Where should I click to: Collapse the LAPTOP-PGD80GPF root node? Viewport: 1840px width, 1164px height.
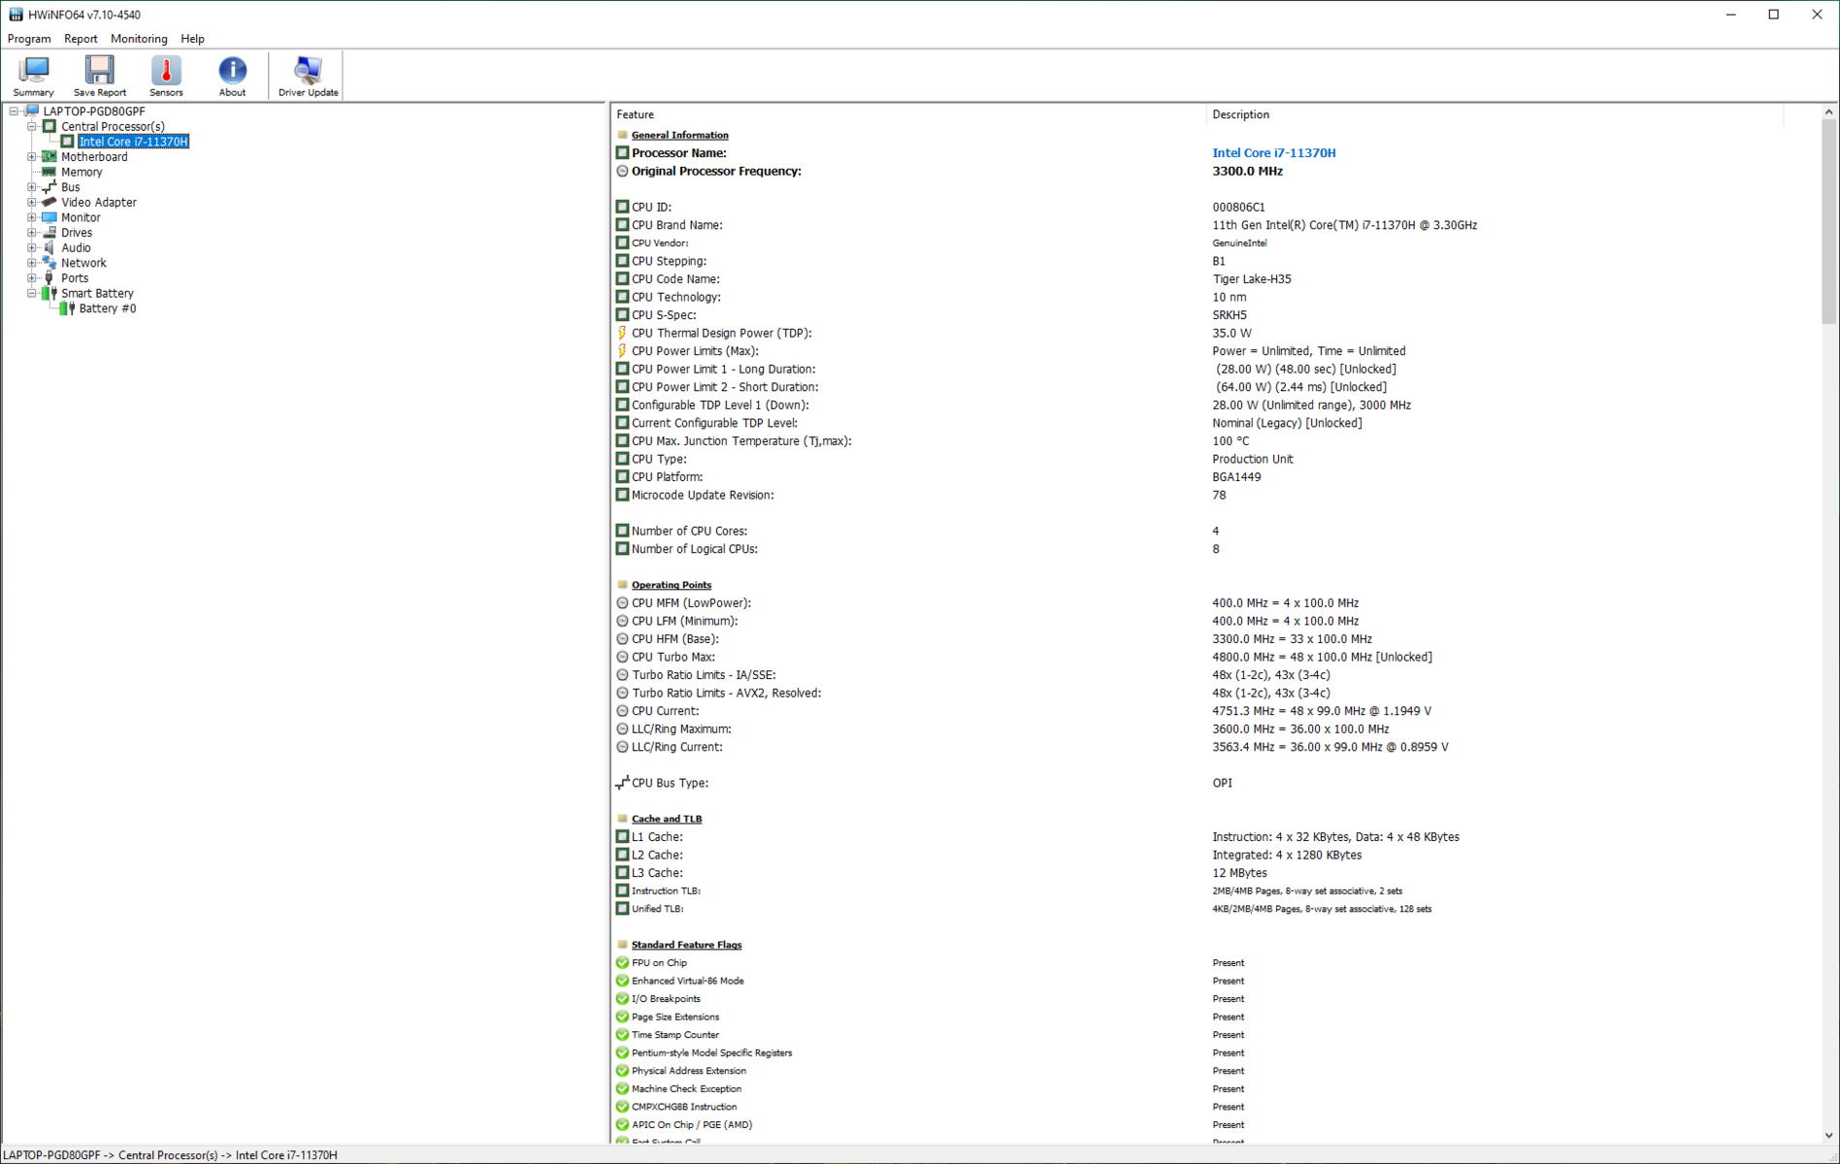click(x=14, y=112)
